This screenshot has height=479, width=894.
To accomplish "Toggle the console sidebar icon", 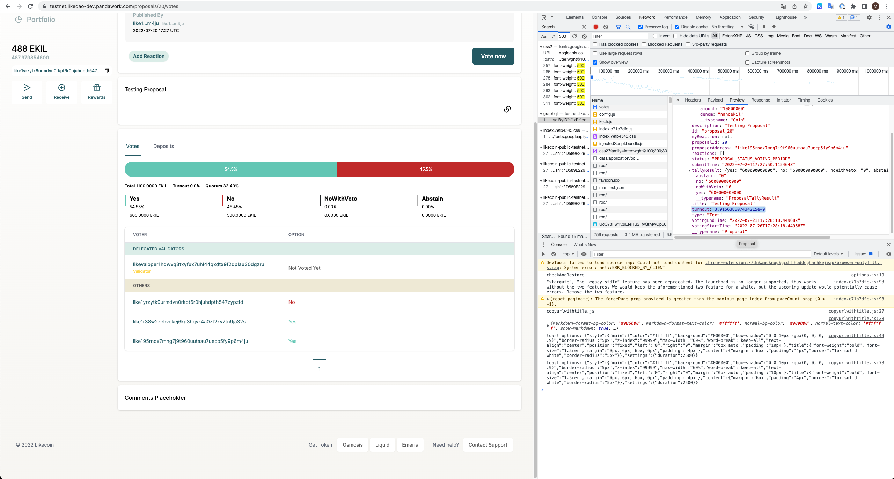I will (x=544, y=254).
